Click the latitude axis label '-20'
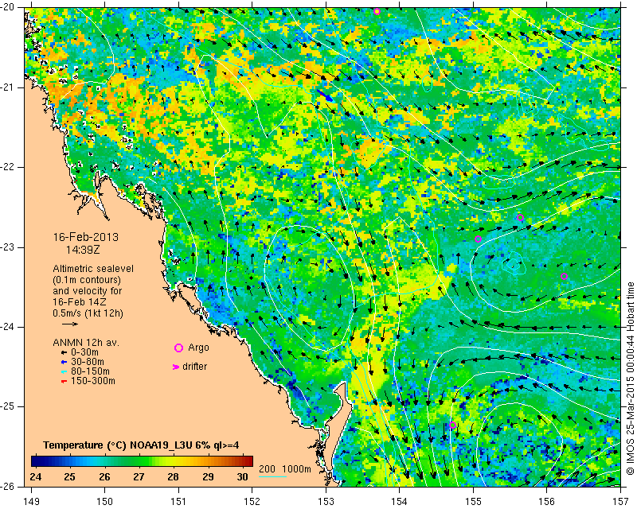This screenshot has width=637, height=509. 8,7
